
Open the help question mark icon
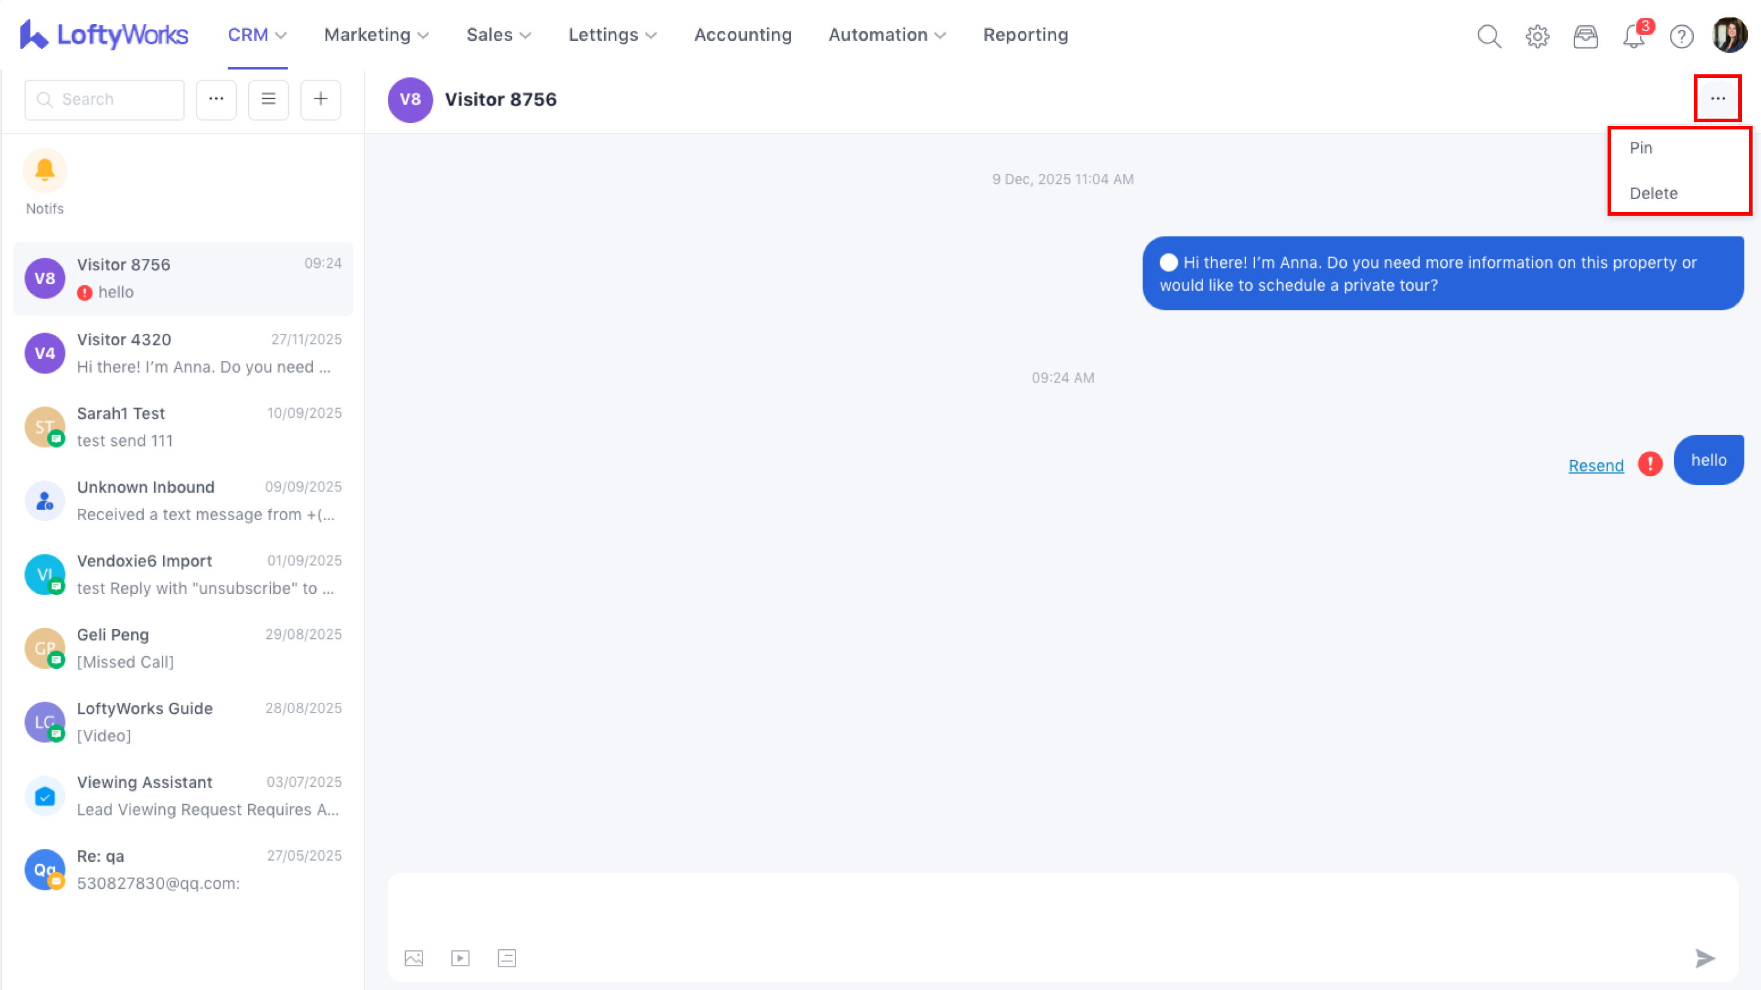[1681, 35]
